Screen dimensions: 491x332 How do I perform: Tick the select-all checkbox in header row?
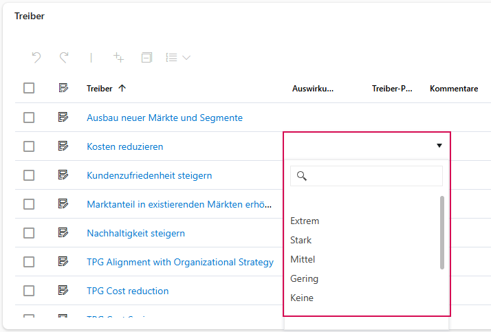[29, 88]
